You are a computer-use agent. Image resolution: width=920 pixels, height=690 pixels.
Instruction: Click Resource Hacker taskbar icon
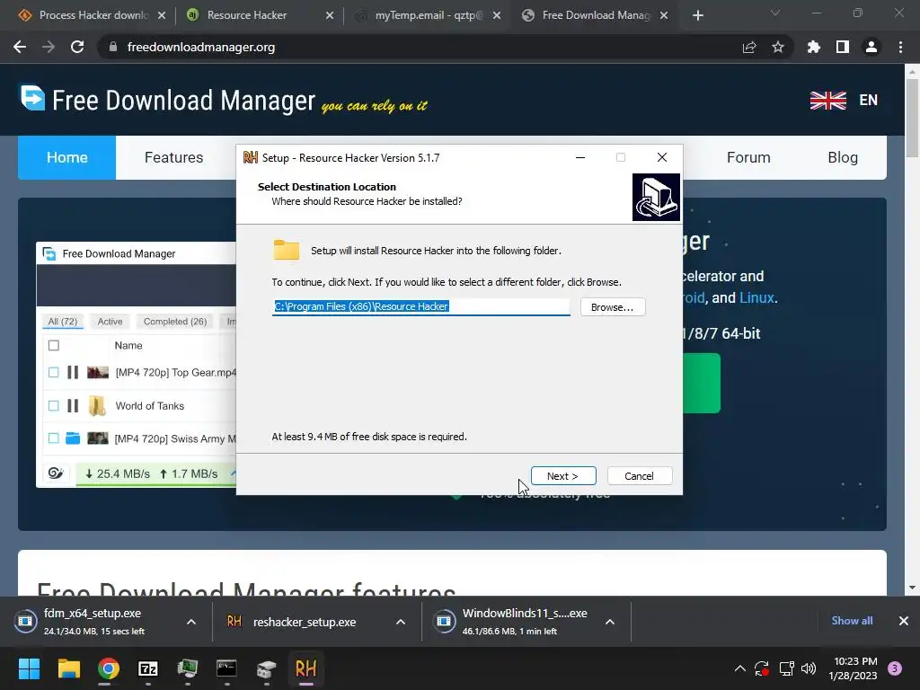(305, 668)
